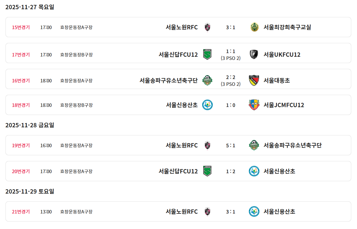The width and height of the screenshot is (357, 229).
Task: Click the 서울노원RFC logo in match 15
Action: click(207, 27)
